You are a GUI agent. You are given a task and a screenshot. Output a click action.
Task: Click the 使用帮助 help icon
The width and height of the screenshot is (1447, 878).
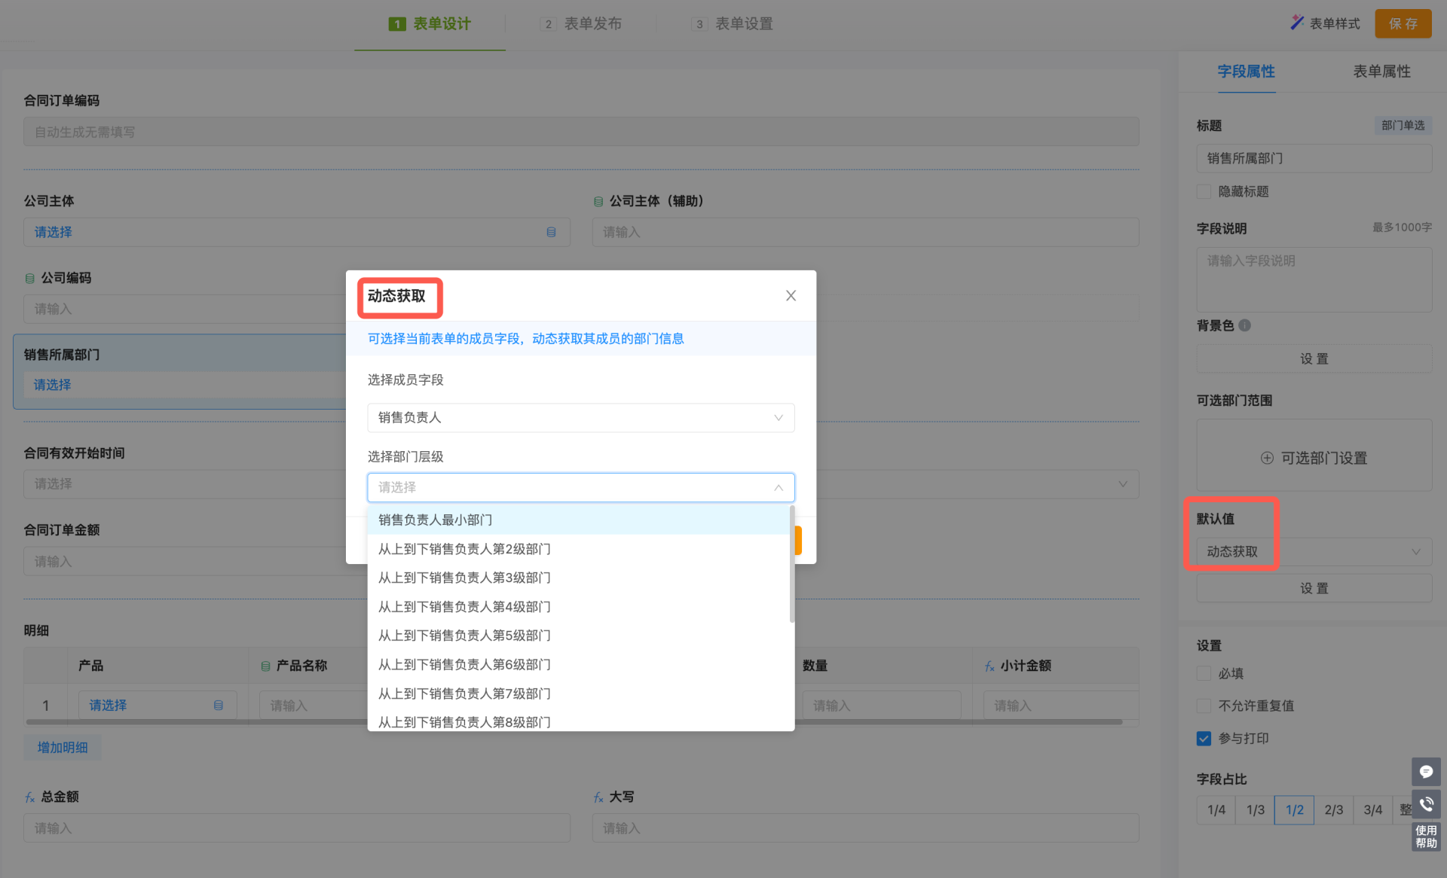tap(1425, 837)
